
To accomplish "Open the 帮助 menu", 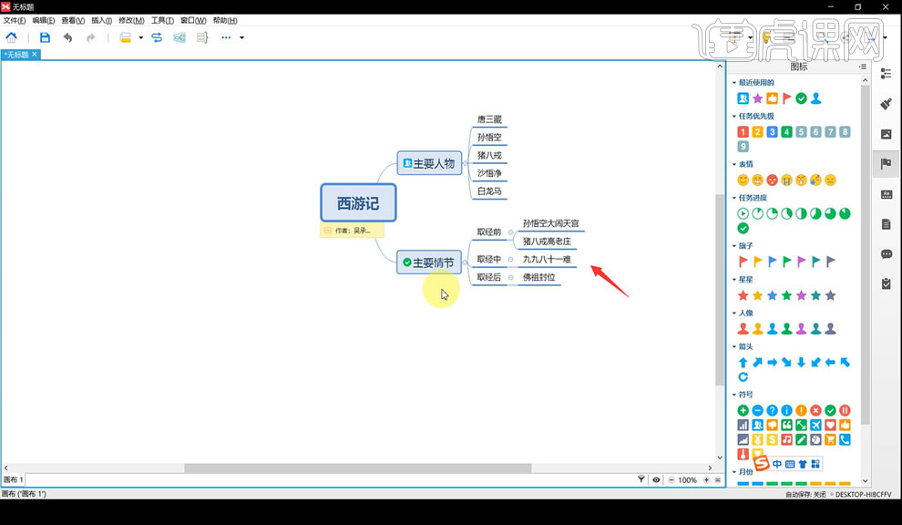I will 225,20.
